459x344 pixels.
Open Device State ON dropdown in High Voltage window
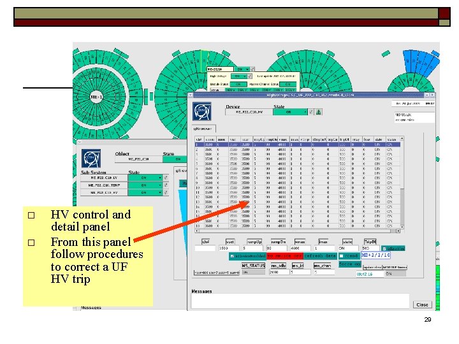coord(290,111)
